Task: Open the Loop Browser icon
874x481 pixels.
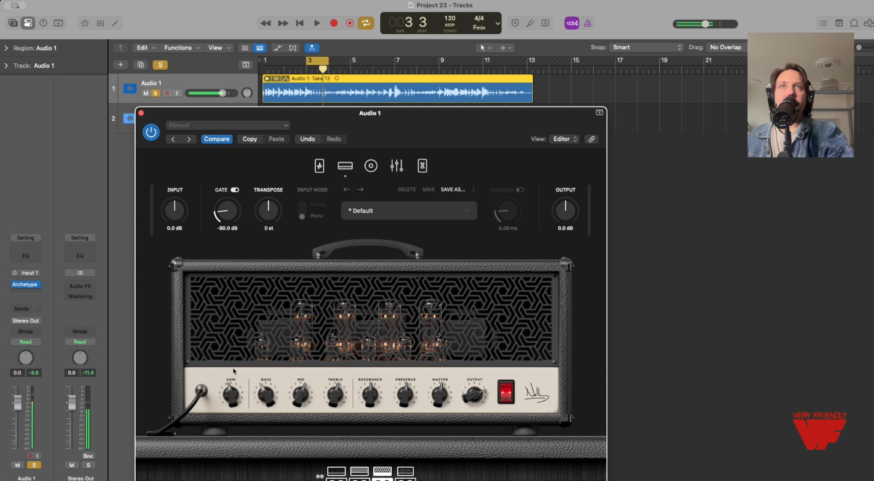Action: pos(854,23)
